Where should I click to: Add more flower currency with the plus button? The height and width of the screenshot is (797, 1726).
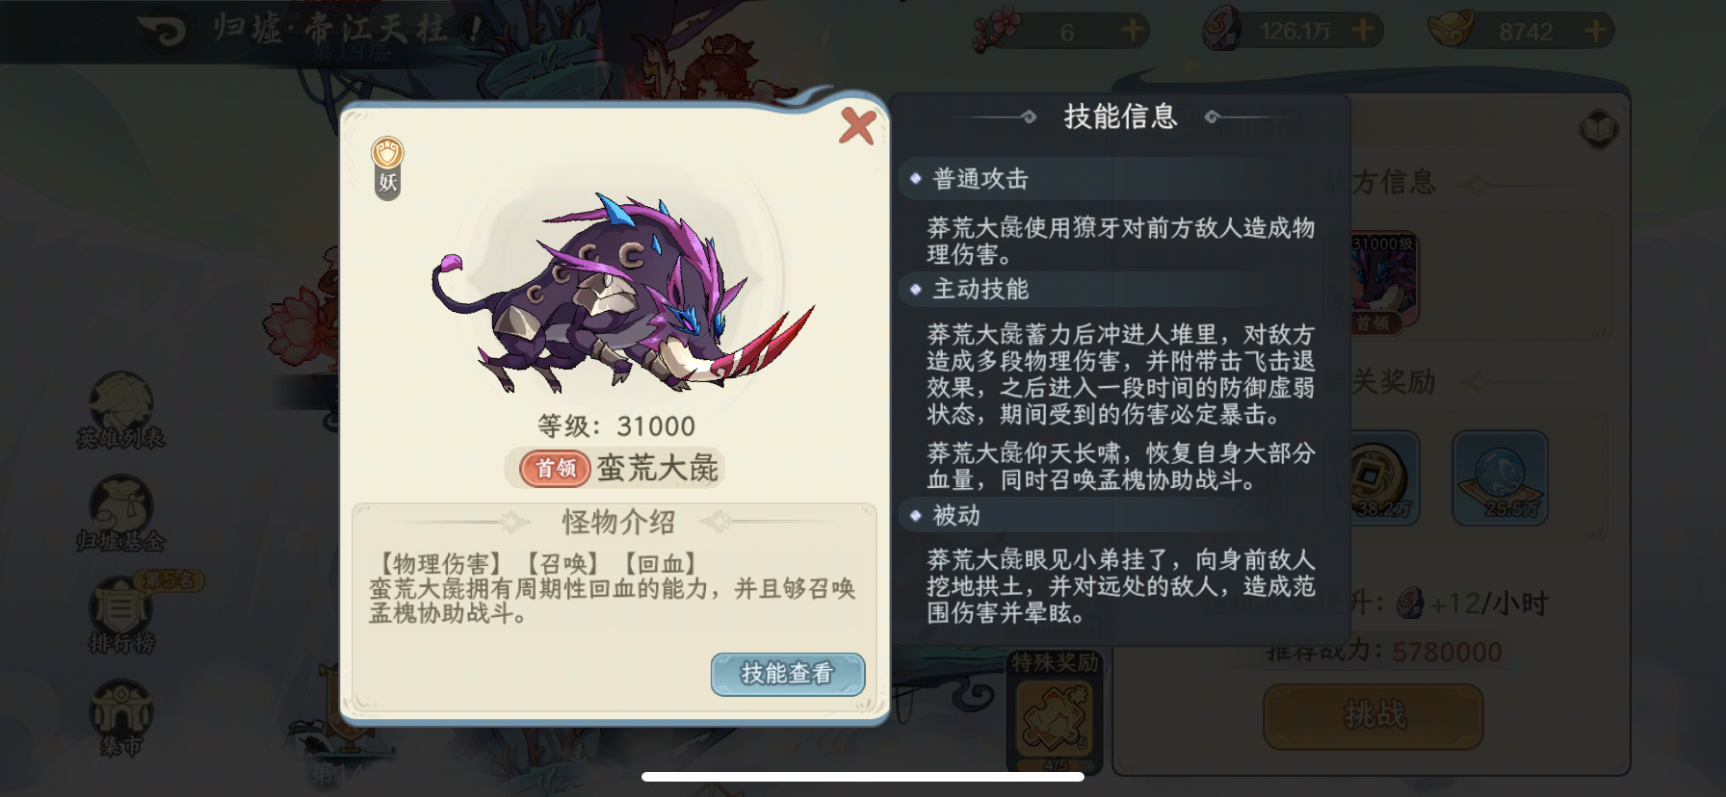pos(1132,31)
